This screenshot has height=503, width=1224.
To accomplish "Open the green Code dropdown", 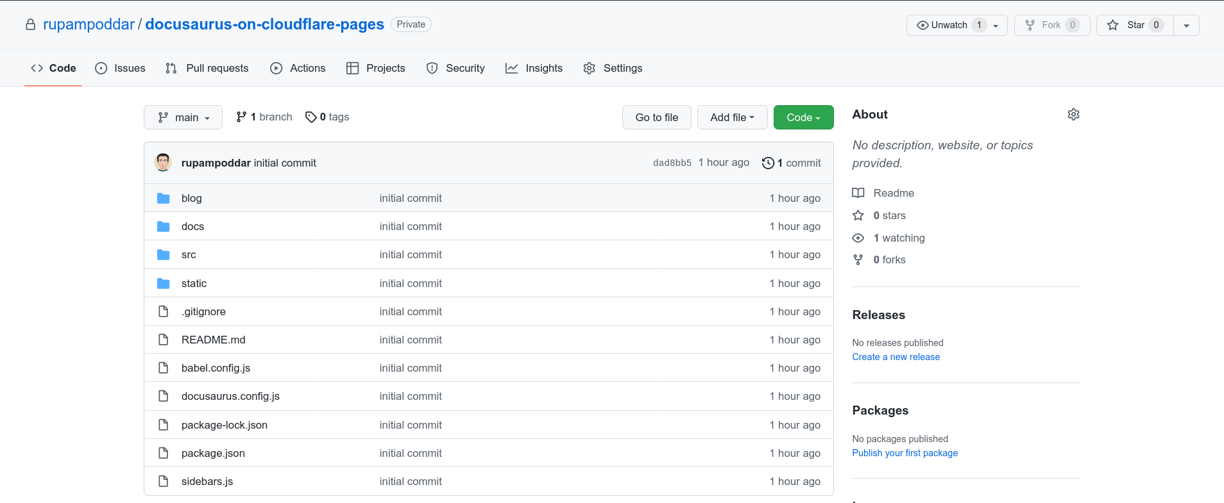I will click(x=803, y=118).
